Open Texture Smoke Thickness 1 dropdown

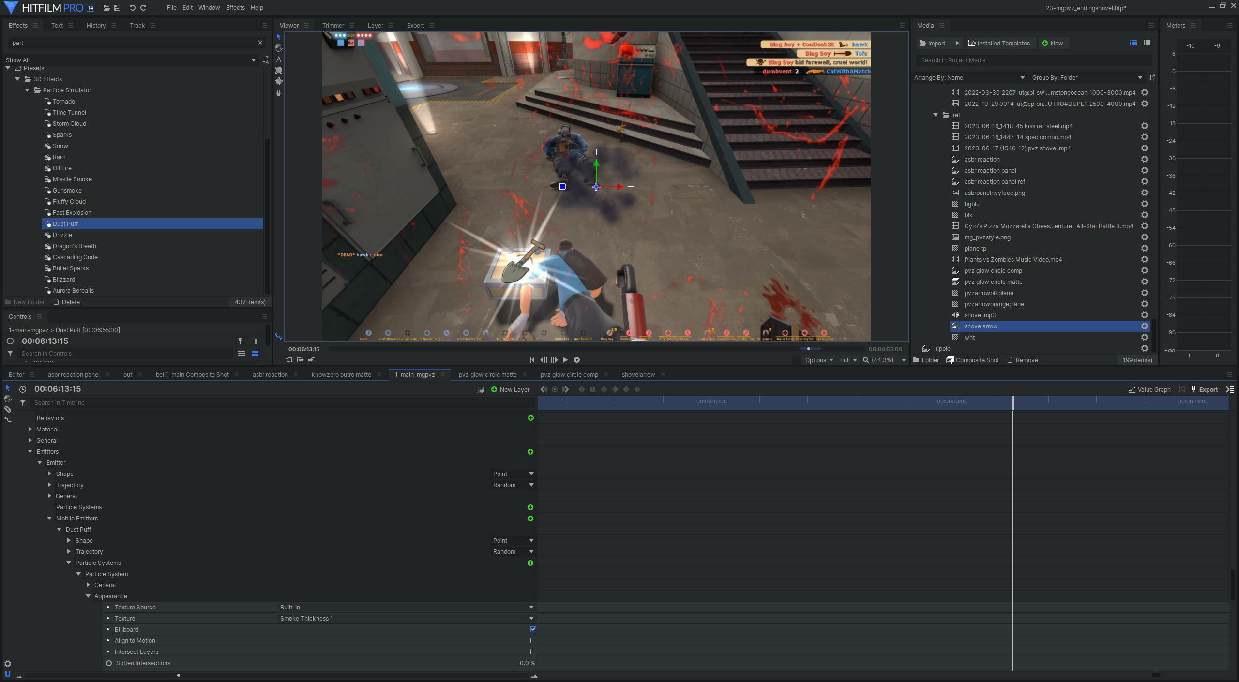(407, 619)
